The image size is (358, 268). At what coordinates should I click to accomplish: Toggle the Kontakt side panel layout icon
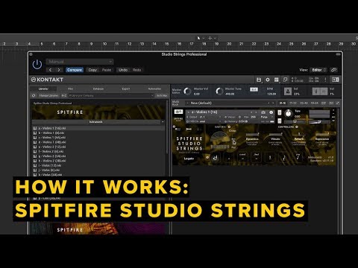[336, 80]
